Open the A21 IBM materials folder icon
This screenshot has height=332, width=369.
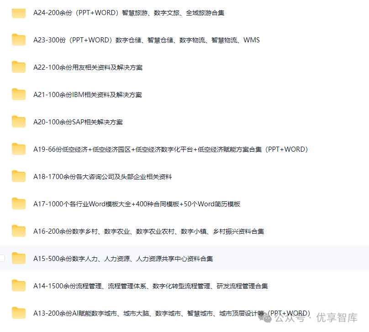pos(18,94)
